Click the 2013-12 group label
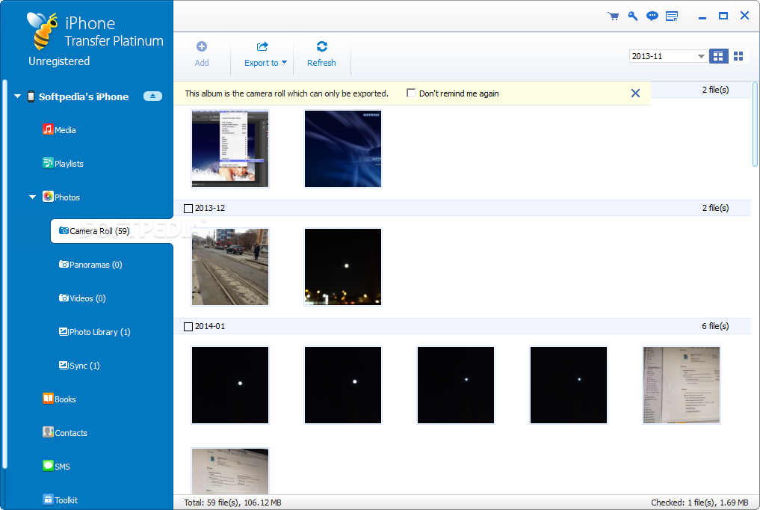This screenshot has width=760, height=510. coord(210,208)
